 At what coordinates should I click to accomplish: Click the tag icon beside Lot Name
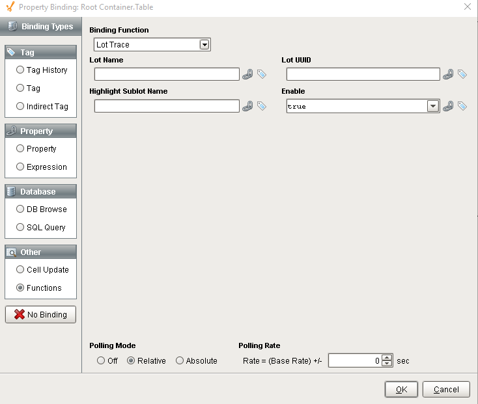click(x=261, y=74)
